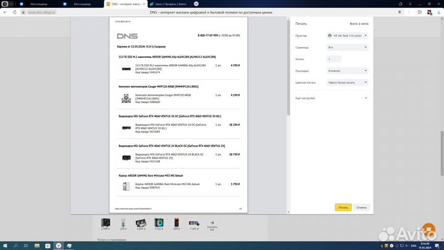Open downloads with the download arrow icon

click(439, 12)
